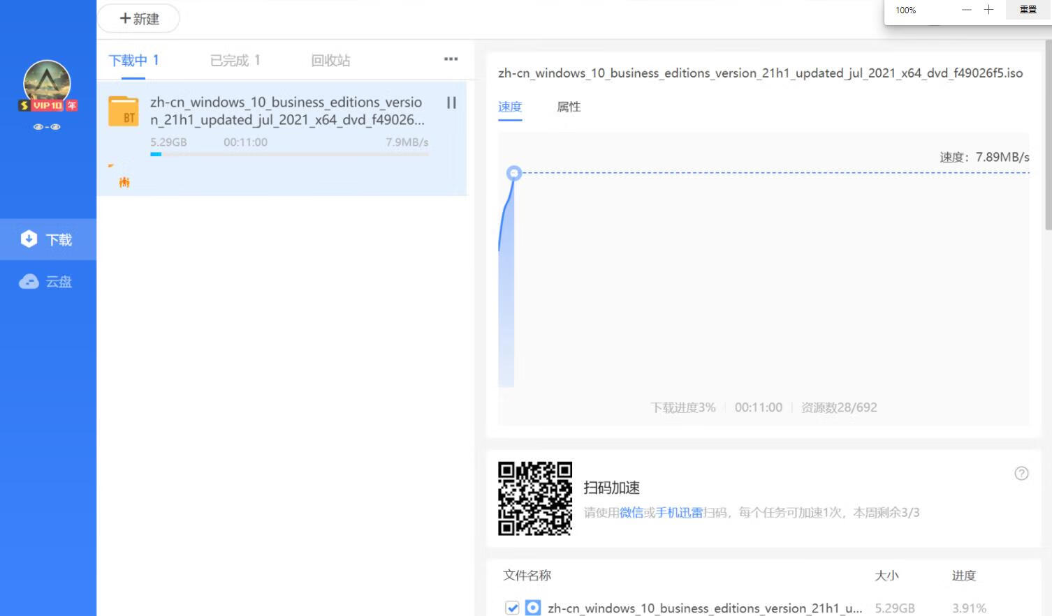Select 下载 in the left sidebar
The height and width of the screenshot is (616, 1052).
point(48,240)
